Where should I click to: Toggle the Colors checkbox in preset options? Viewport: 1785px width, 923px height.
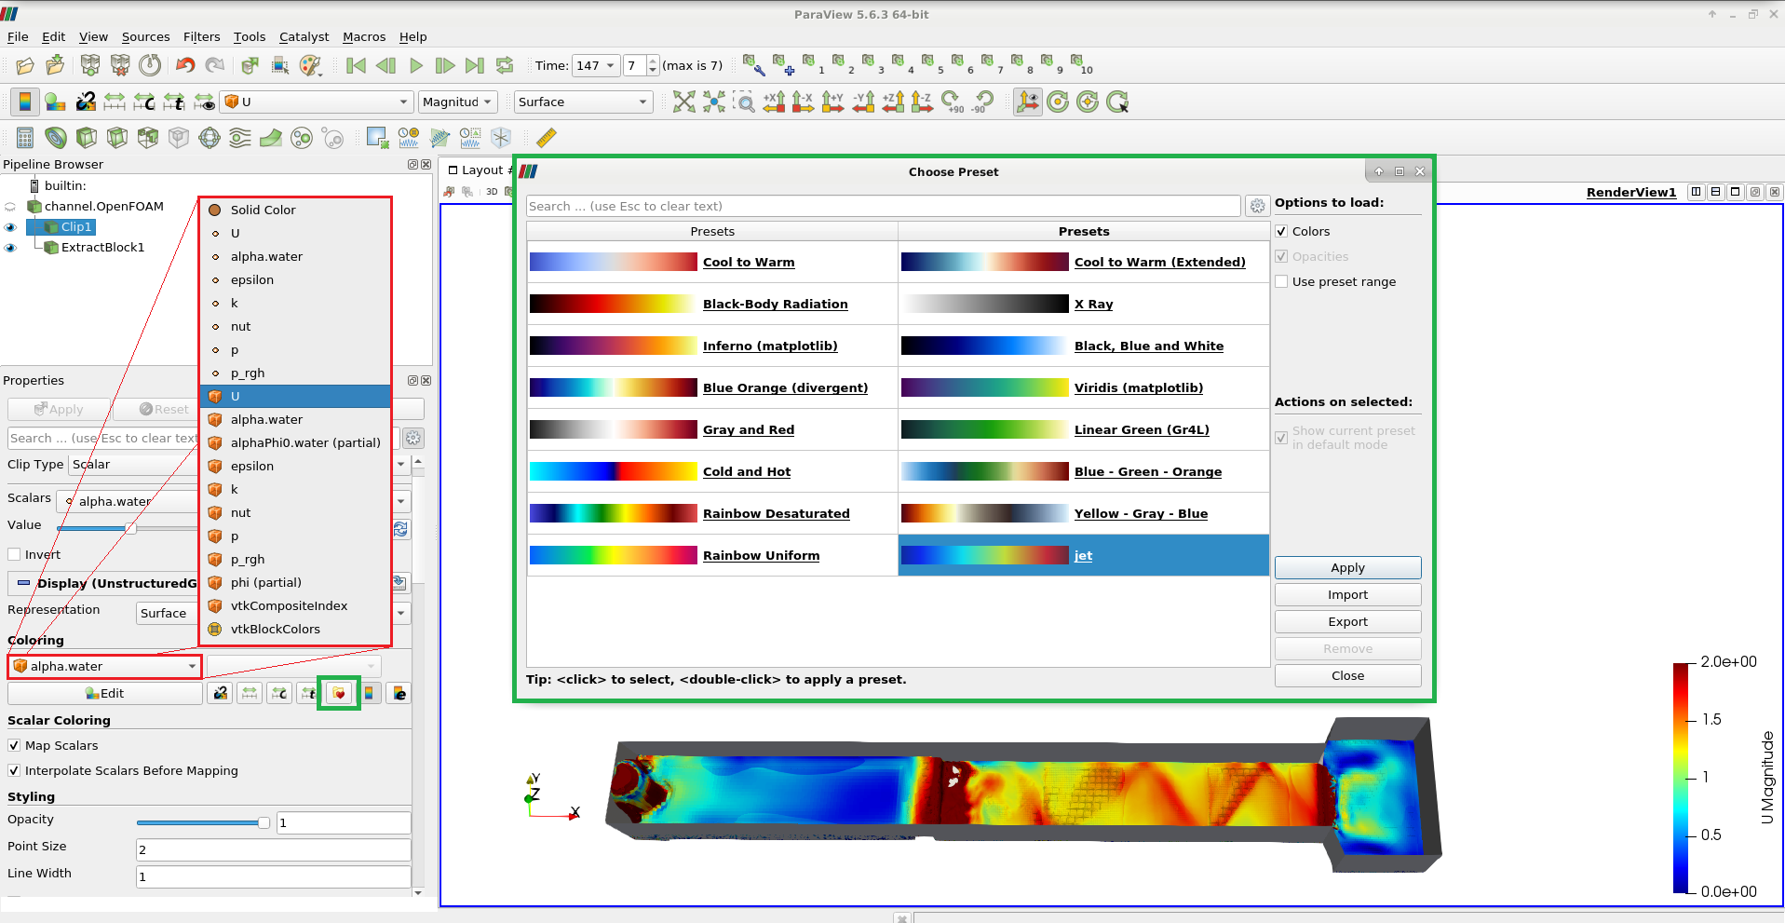[x=1281, y=231]
